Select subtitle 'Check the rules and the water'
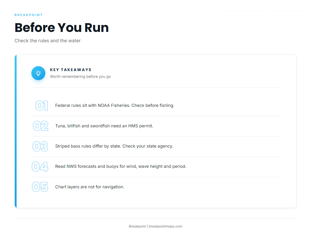The height and width of the screenshot is (235, 311). click(48, 41)
